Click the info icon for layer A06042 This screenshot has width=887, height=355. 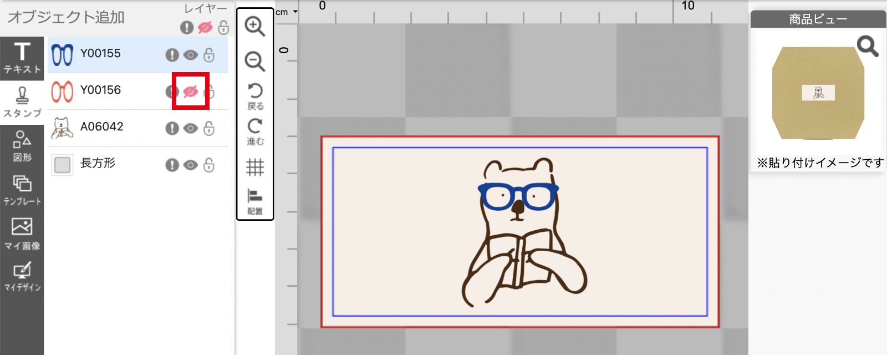(172, 129)
